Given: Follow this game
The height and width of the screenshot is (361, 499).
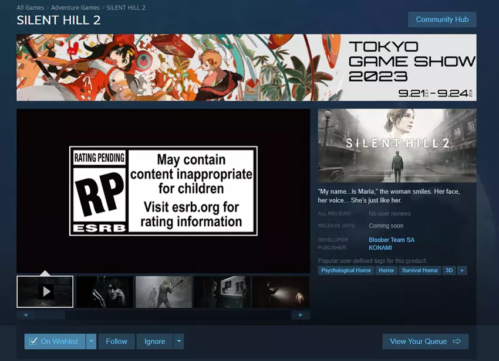Looking at the screenshot, I should tap(116, 342).
